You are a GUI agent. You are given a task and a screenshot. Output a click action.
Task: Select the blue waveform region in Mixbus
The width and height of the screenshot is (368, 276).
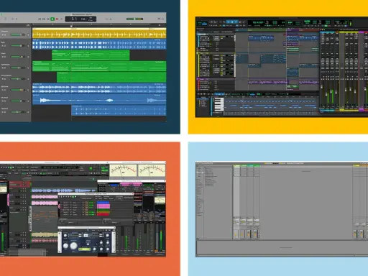pyautogui.click(x=64, y=190)
